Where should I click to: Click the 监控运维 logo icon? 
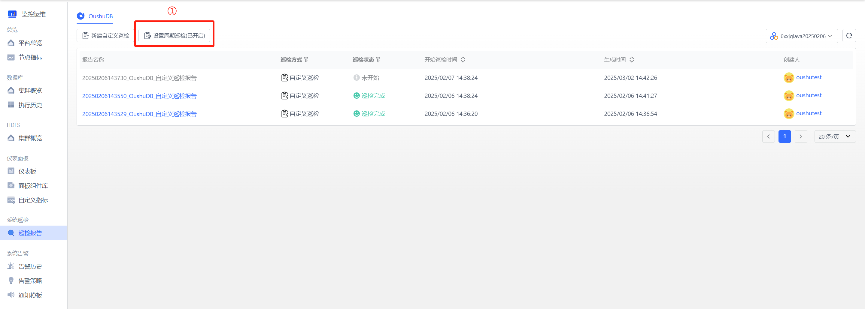tap(12, 14)
